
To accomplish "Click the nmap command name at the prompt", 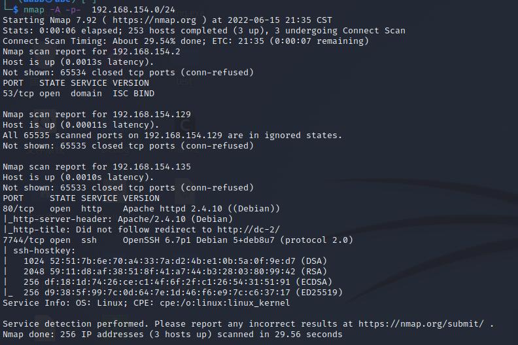I will pyautogui.click(x=34, y=10).
